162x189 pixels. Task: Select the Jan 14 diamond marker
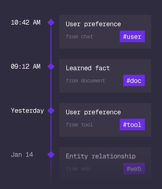pyautogui.click(x=51, y=155)
